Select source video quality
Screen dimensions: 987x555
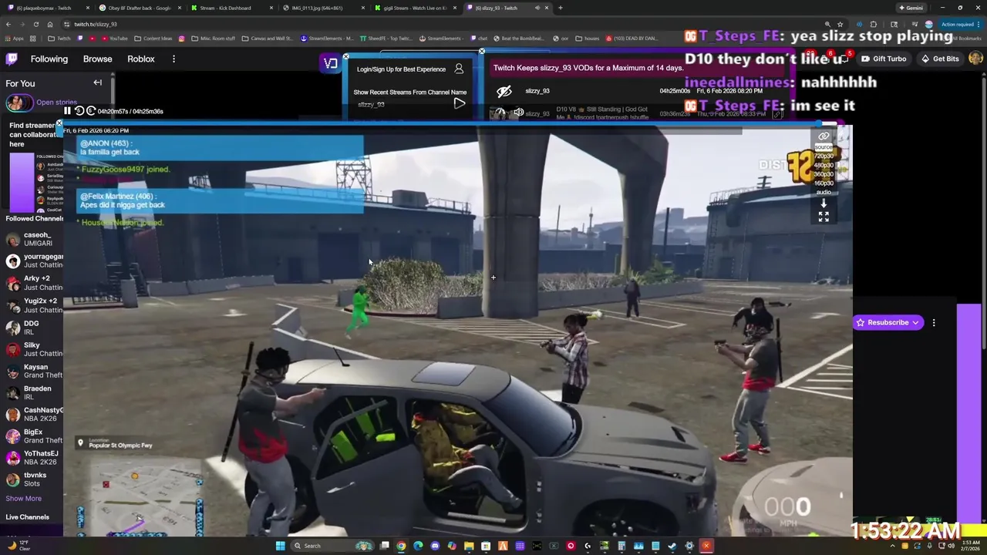click(824, 147)
